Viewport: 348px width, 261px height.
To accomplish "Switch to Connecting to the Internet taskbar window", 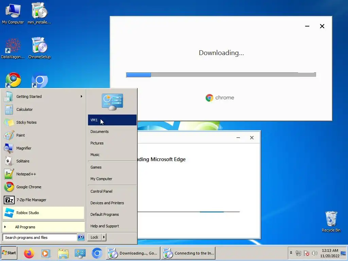I will pyautogui.click(x=188, y=253).
